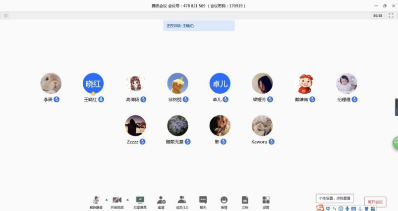This screenshot has width=398, height=211.
Task: Expand video options arrow beside 开启视频
Action: coord(127,199)
